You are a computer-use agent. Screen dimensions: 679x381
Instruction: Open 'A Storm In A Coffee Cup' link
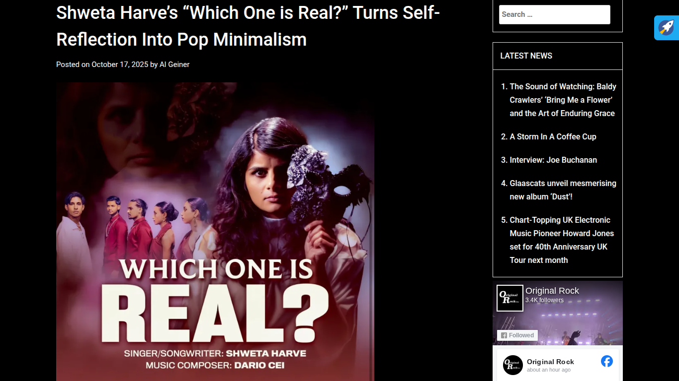[553, 136]
